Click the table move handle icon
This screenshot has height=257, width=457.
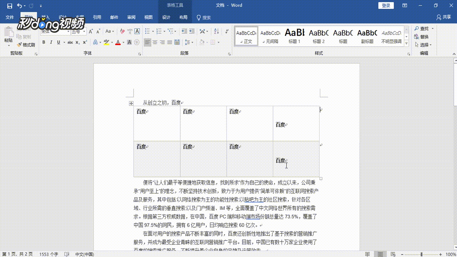tap(131, 104)
